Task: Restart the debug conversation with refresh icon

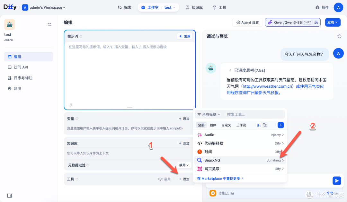Action: [339, 36]
